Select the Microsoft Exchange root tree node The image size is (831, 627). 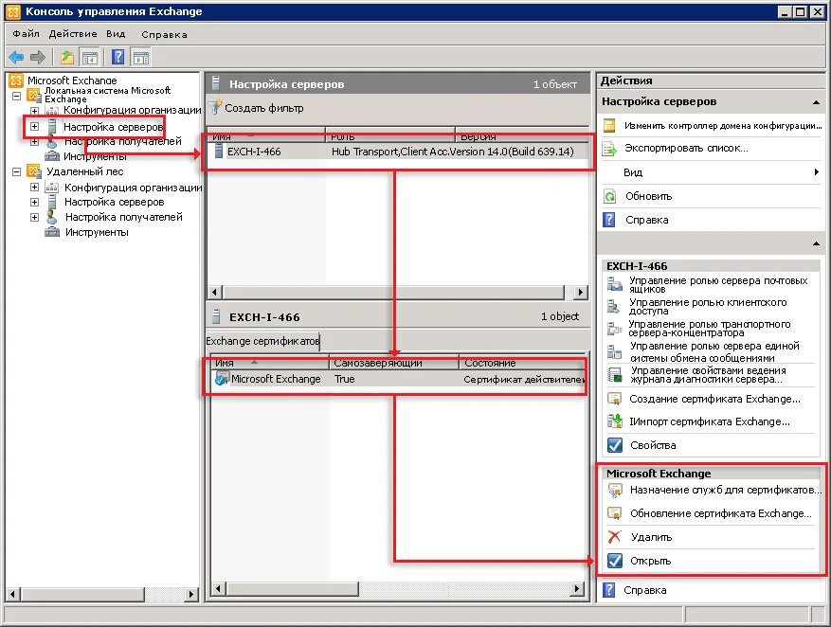72,81
